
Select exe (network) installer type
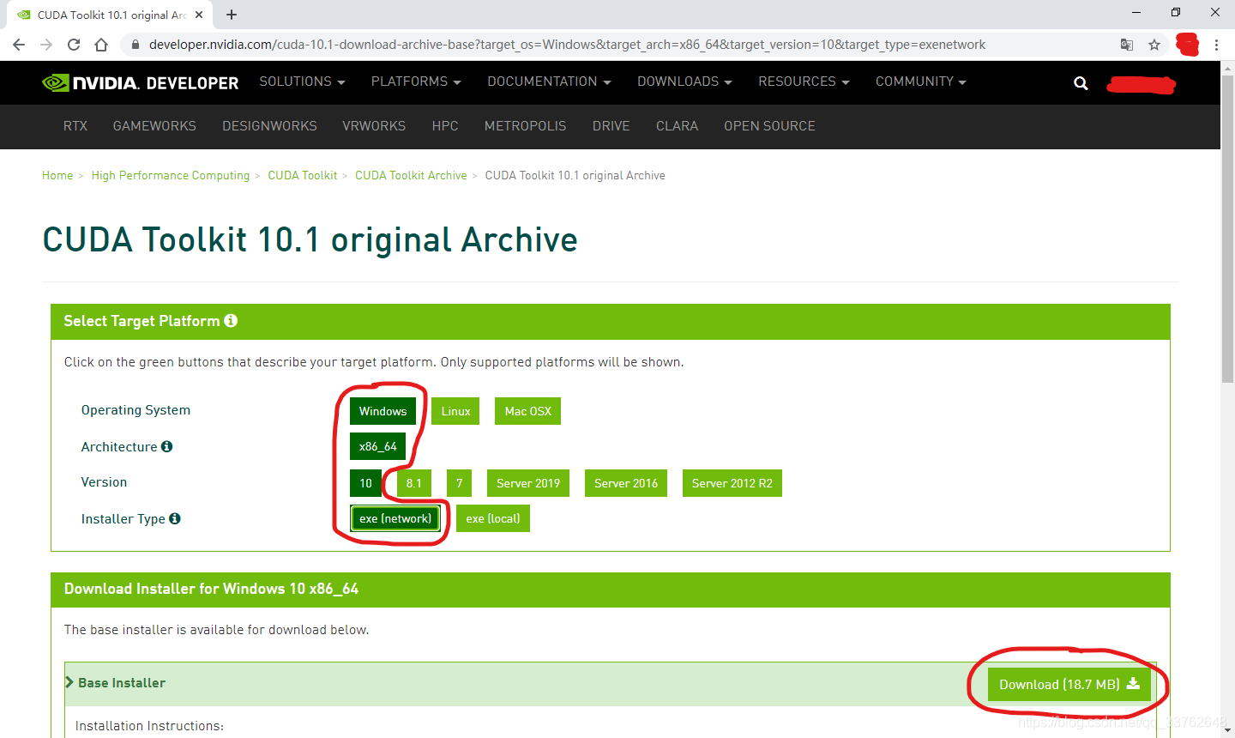(x=395, y=518)
